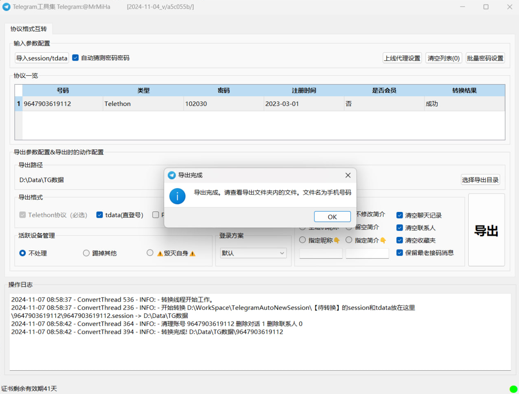The height and width of the screenshot is (394, 519).
Task: Toggle 保留最老接码消息 checkbox
Action: pyautogui.click(x=399, y=253)
